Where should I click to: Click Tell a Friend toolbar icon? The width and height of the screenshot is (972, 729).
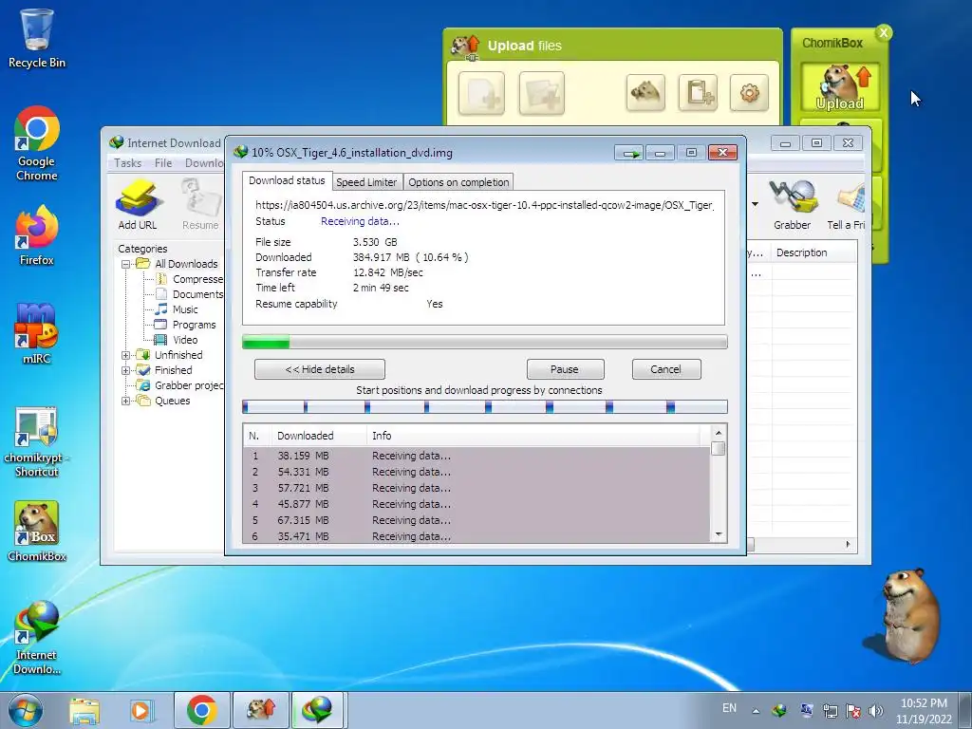(x=847, y=205)
